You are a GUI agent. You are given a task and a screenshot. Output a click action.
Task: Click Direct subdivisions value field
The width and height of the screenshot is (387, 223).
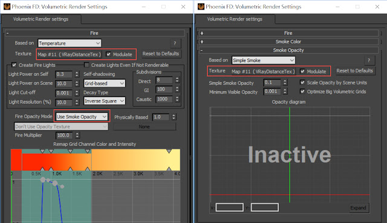(164, 80)
